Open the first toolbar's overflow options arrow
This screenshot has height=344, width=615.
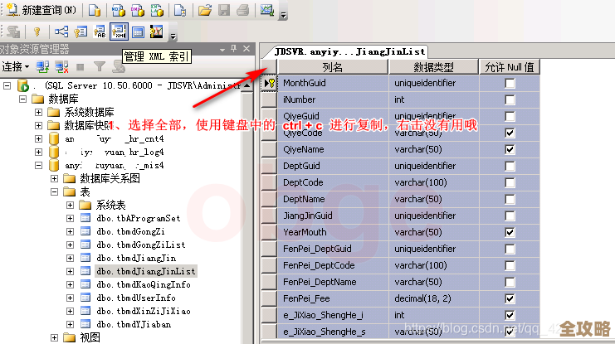(283, 15)
